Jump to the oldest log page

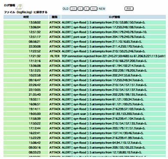click(73, 9)
